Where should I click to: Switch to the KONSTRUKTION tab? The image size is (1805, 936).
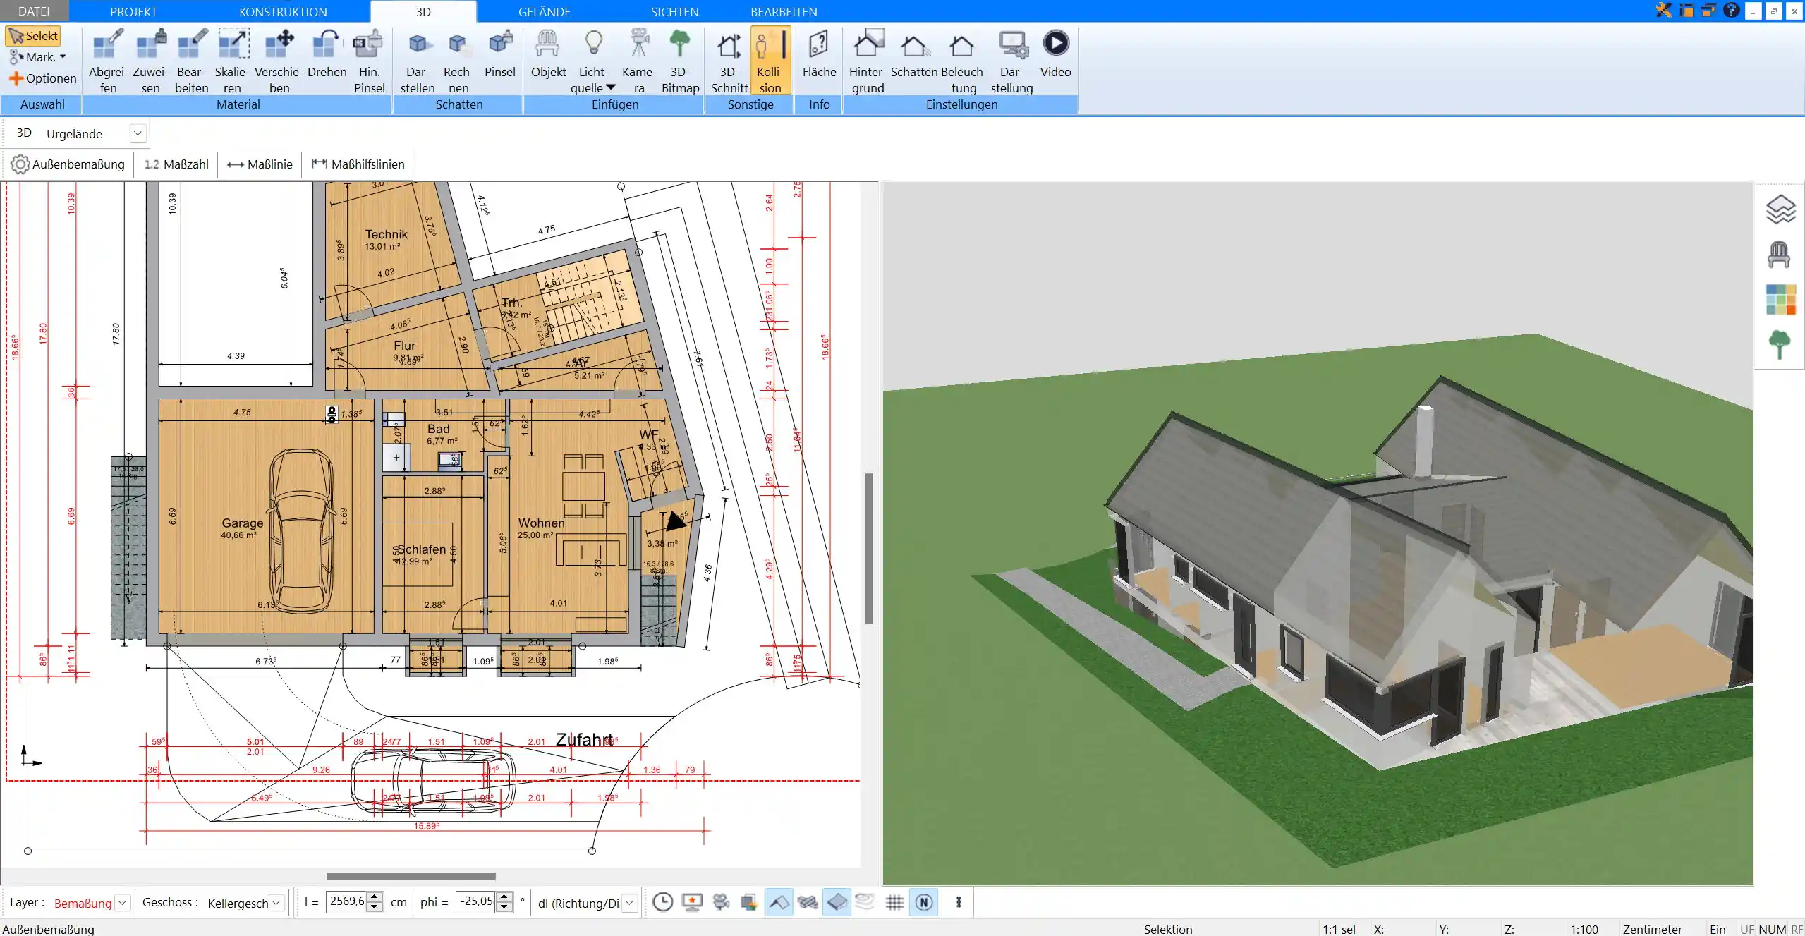283,11
